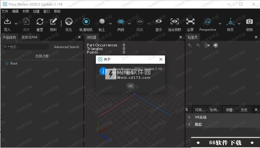Viewport: 260px width, 148px height.
Task: Click the 优化 optimize gauge icon
Action: [x=69, y=21]
